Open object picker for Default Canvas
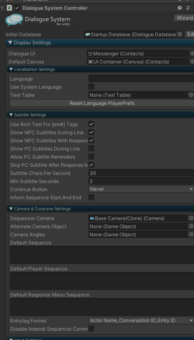This screenshot has height=340, width=194. [192, 61]
